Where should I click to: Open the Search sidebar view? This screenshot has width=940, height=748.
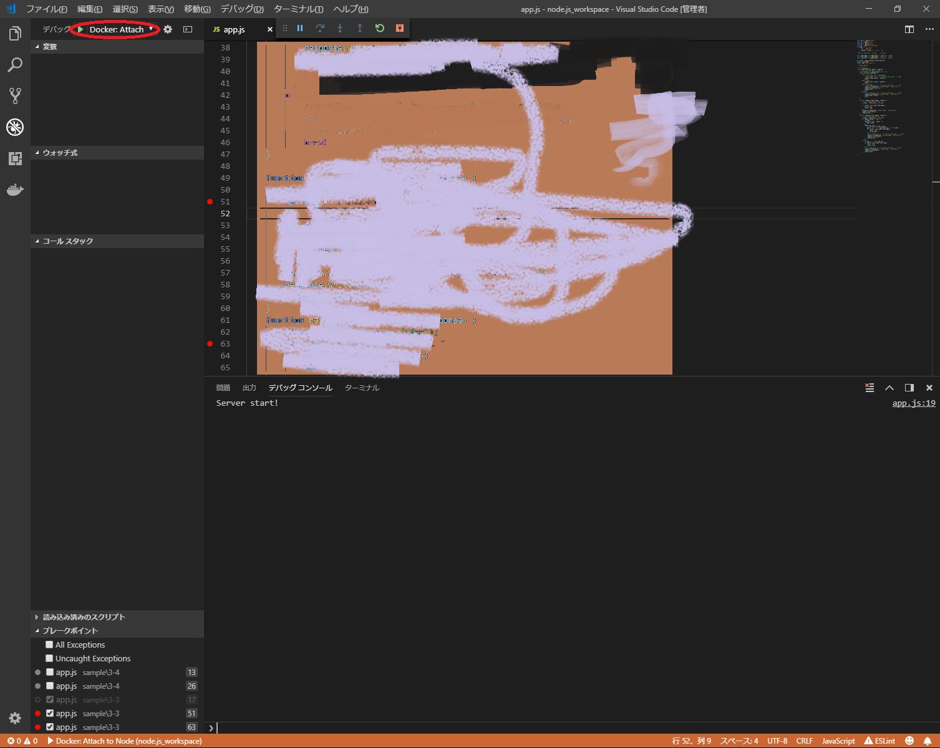coord(14,64)
